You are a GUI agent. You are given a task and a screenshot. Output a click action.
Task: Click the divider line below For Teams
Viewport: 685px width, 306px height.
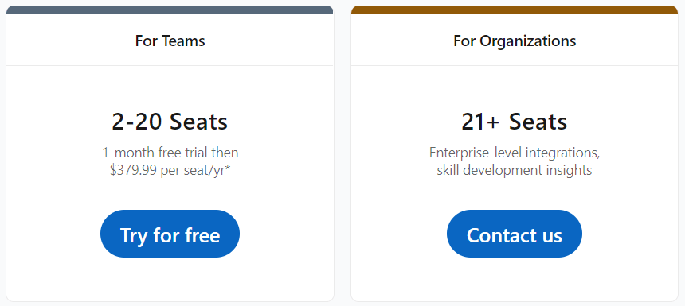tap(170, 65)
